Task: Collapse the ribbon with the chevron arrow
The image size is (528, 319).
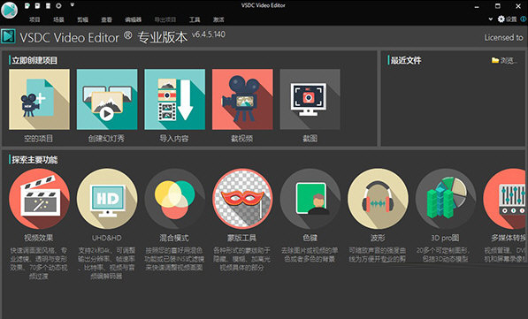Action: point(491,19)
